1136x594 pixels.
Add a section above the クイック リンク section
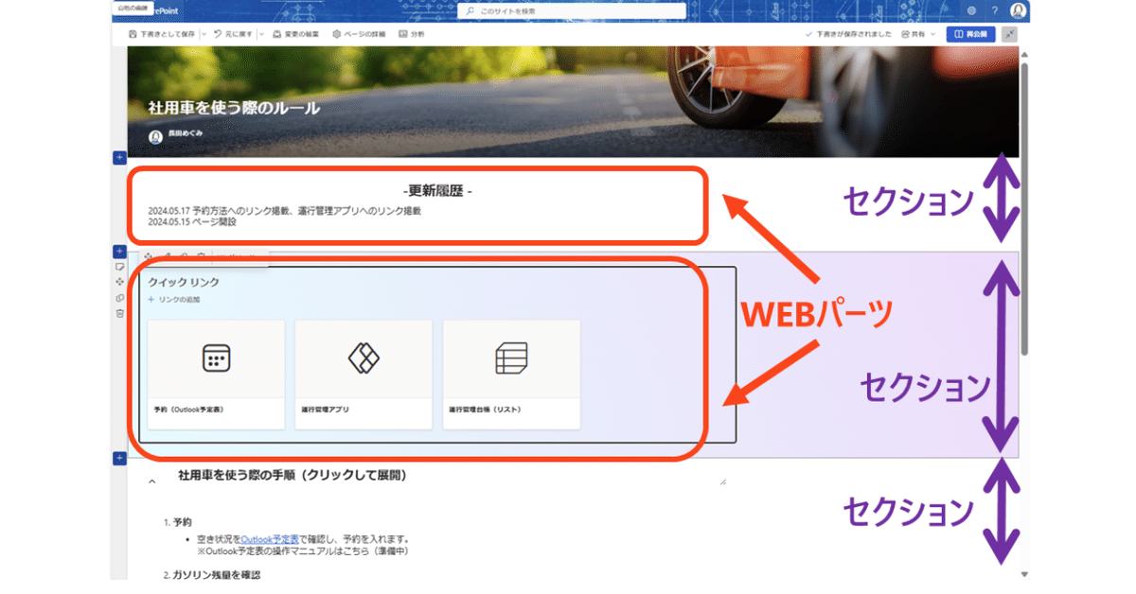pyautogui.click(x=119, y=252)
